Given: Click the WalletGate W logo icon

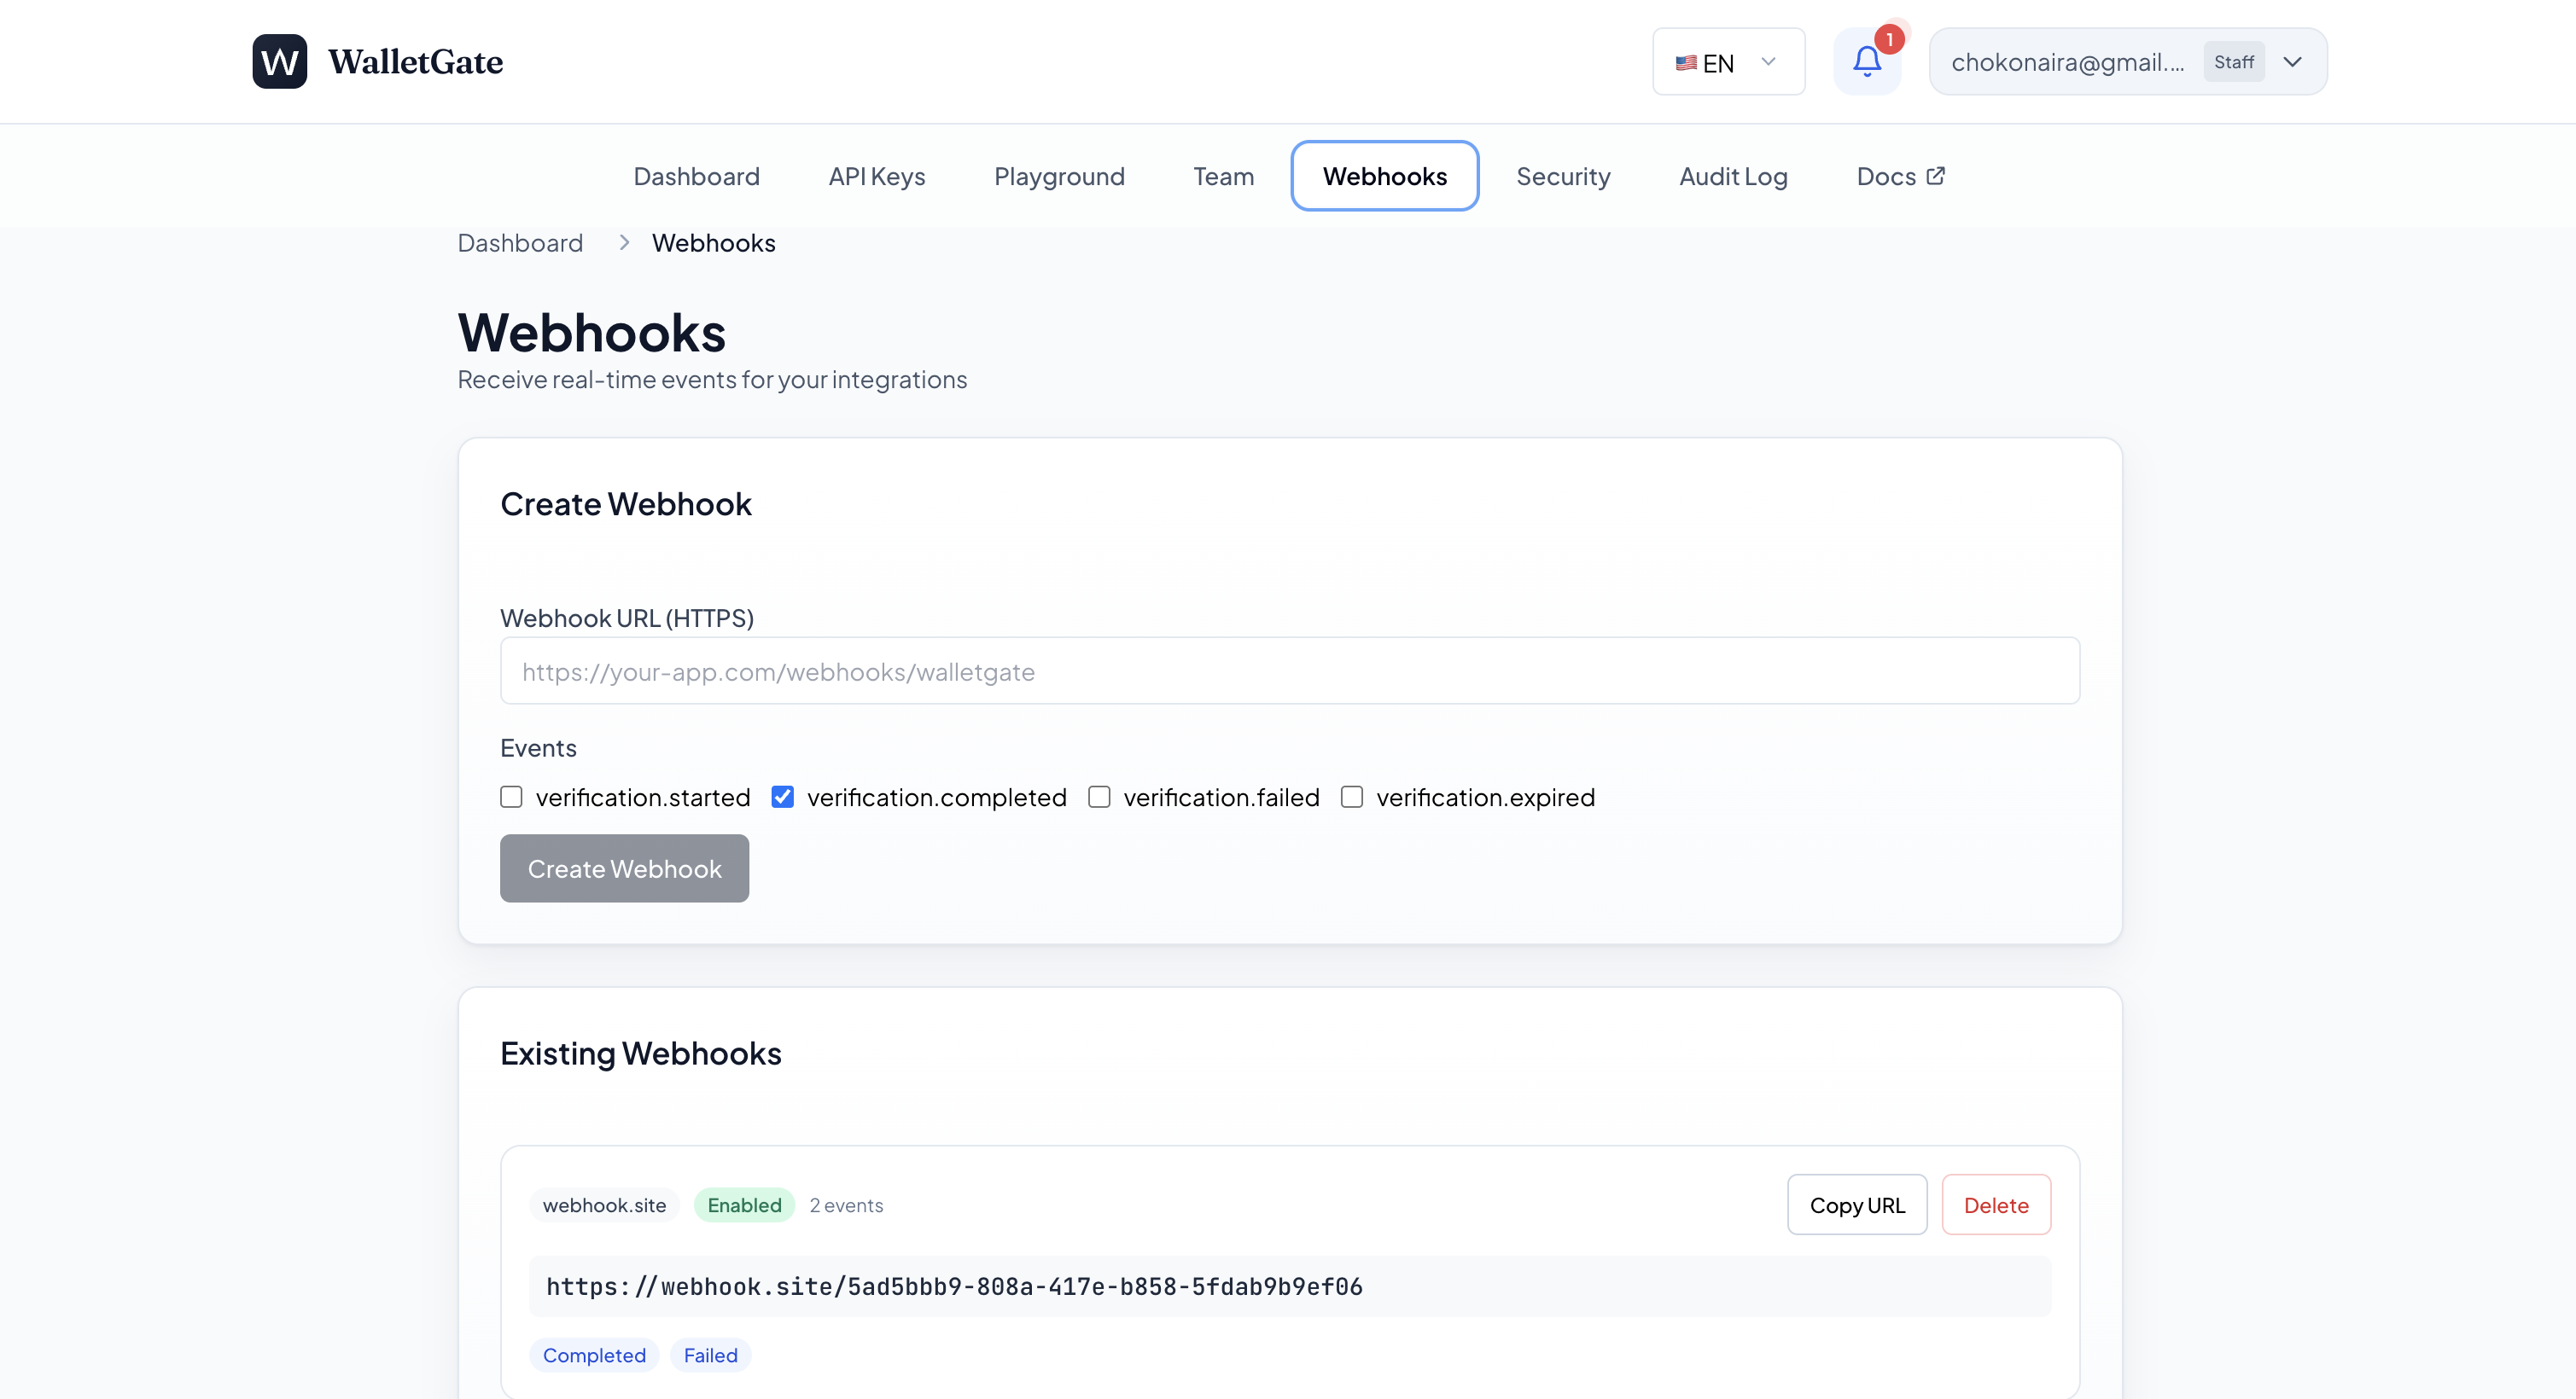Looking at the screenshot, I should click(x=279, y=62).
